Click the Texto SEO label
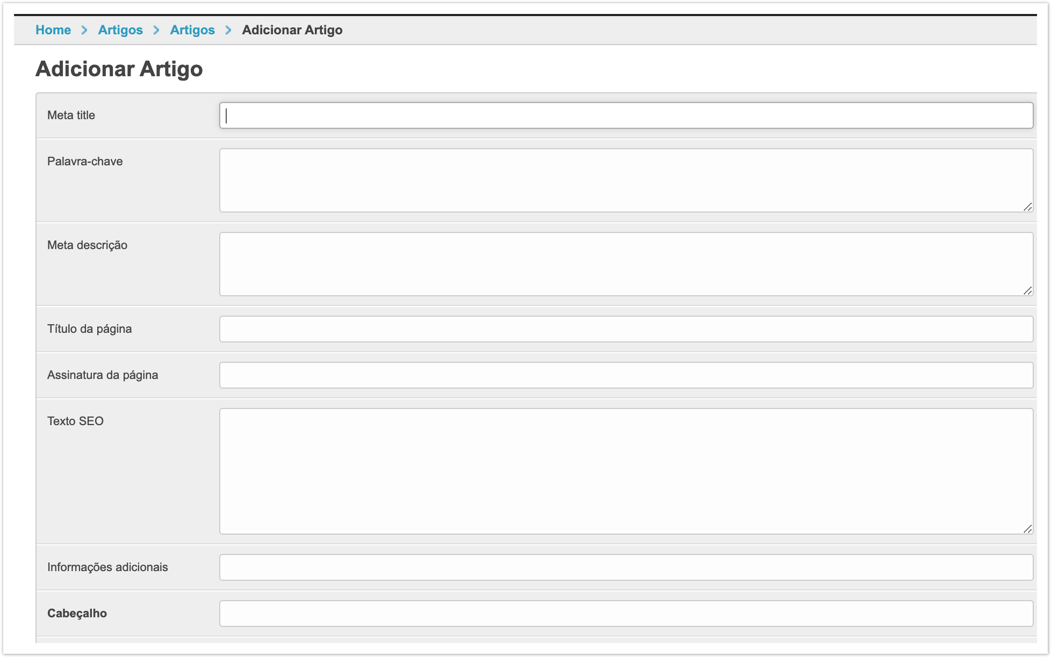This screenshot has width=1051, height=657. (75, 421)
